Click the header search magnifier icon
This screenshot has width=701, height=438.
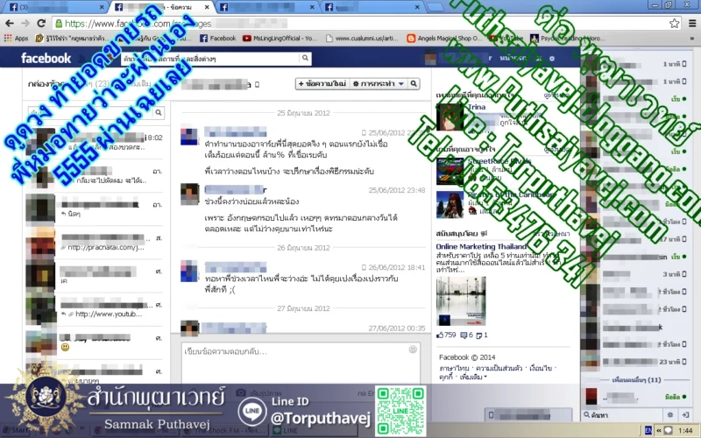point(305,58)
